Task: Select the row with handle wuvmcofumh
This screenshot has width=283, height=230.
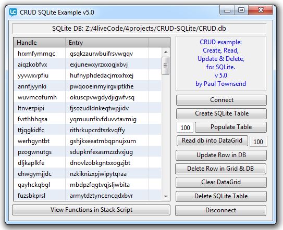Action: pos(88,97)
